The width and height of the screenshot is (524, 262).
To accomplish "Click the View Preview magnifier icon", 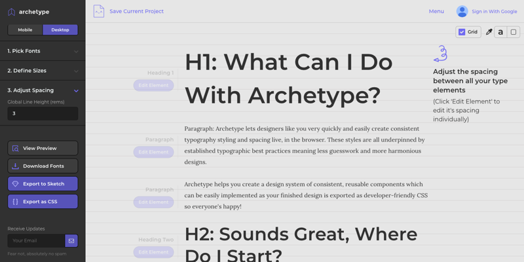I will [x=15, y=149].
